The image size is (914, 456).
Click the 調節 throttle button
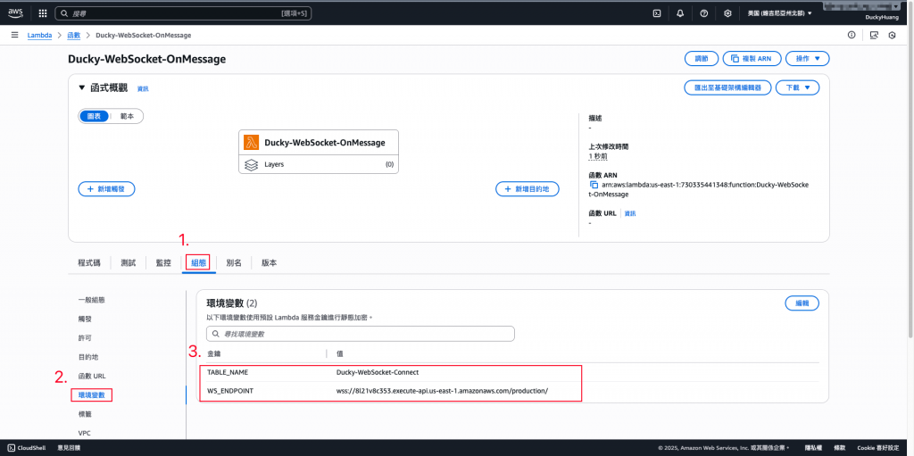tap(702, 59)
